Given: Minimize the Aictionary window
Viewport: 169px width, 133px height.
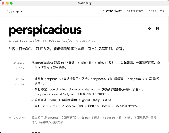Looking at the screenshot, I should coord(7,3).
